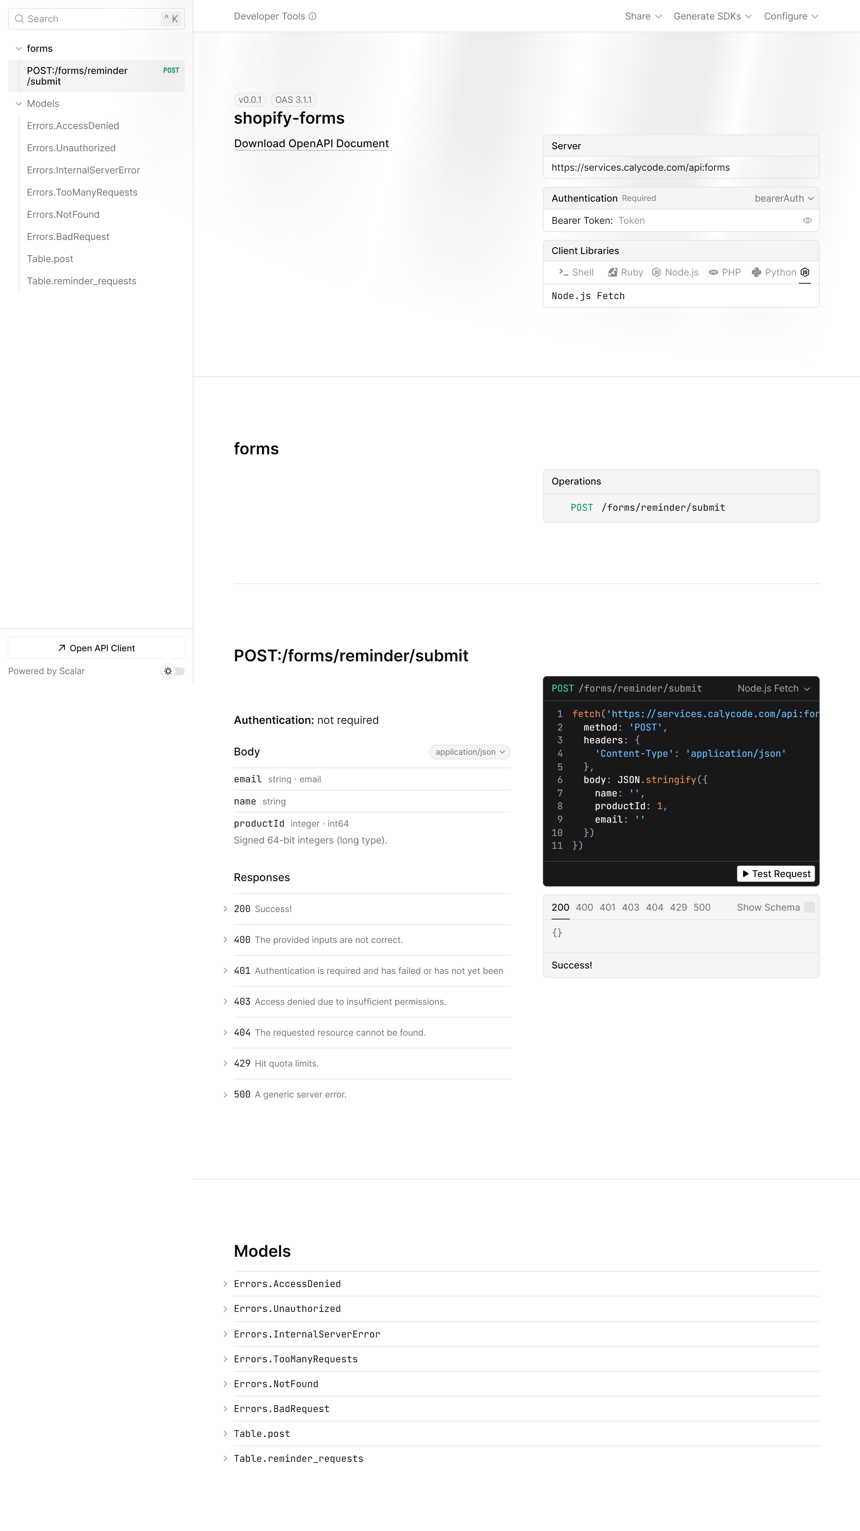Open the Configure dropdown
This screenshot has width=860, height=1531.
(x=791, y=17)
